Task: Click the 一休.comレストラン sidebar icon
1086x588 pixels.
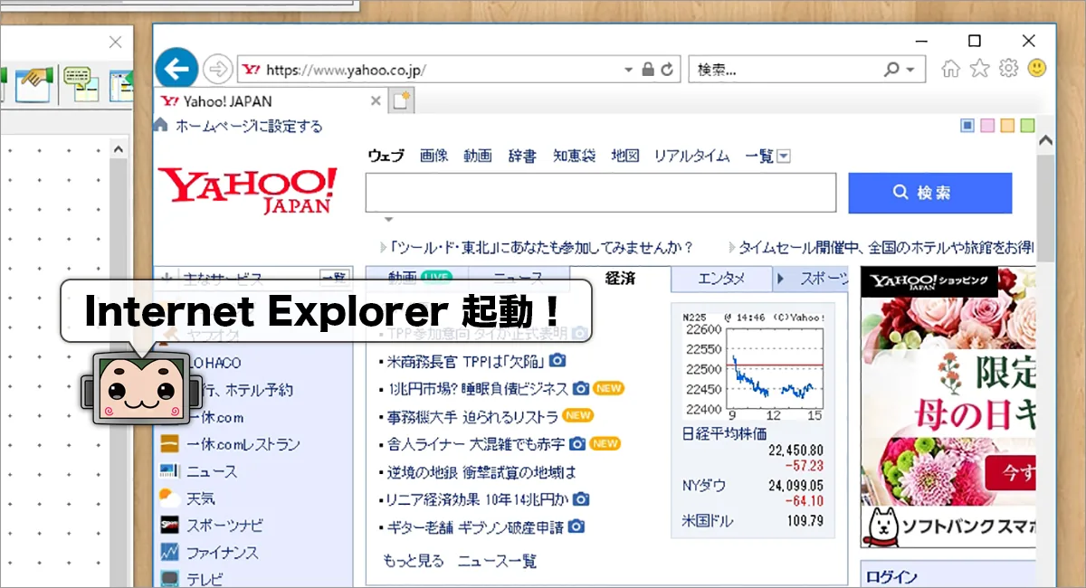Action: 170,444
